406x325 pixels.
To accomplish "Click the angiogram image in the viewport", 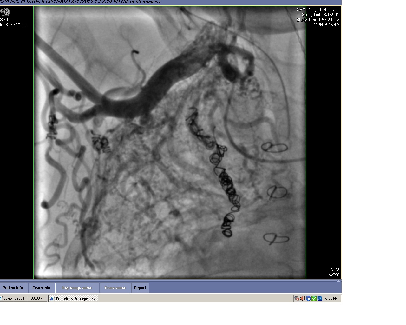I will [x=170, y=143].
